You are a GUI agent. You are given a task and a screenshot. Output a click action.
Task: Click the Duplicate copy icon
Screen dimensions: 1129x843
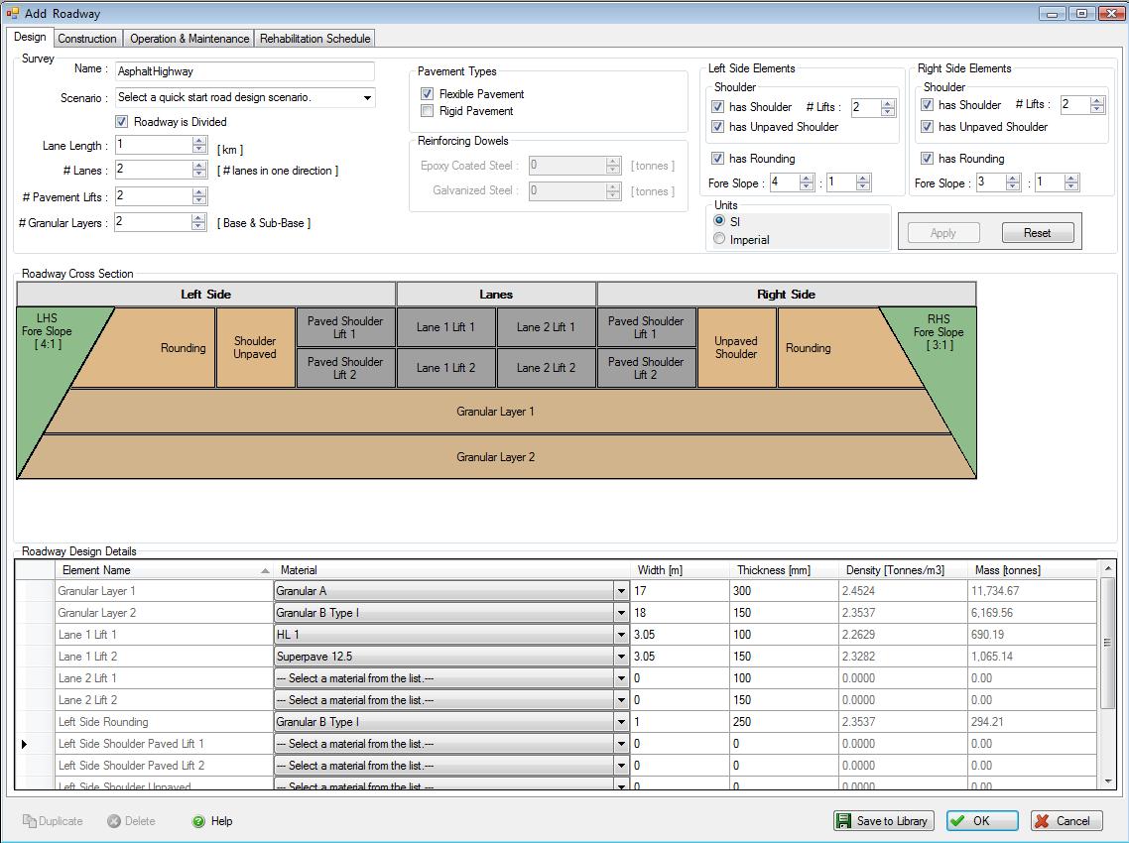point(29,821)
